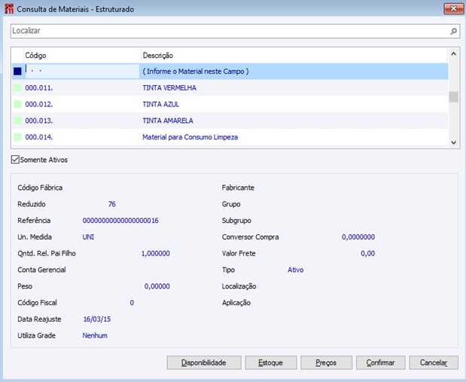Click the Reduzido value 76
This screenshot has width=466, height=382.
point(111,204)
